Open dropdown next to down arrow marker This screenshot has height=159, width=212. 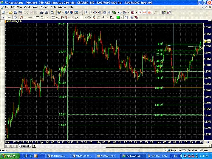tap(107, 17)
